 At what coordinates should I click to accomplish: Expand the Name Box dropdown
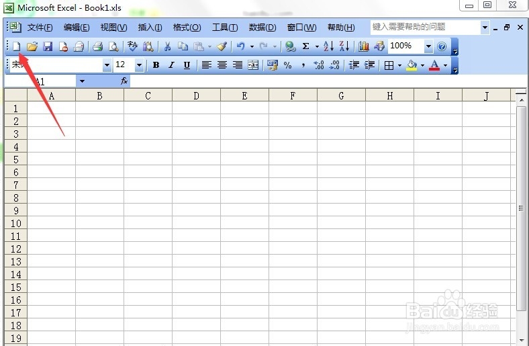pos(82,81)
